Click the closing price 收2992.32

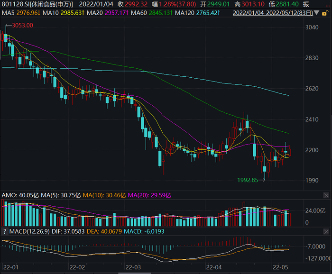[133, 4]
